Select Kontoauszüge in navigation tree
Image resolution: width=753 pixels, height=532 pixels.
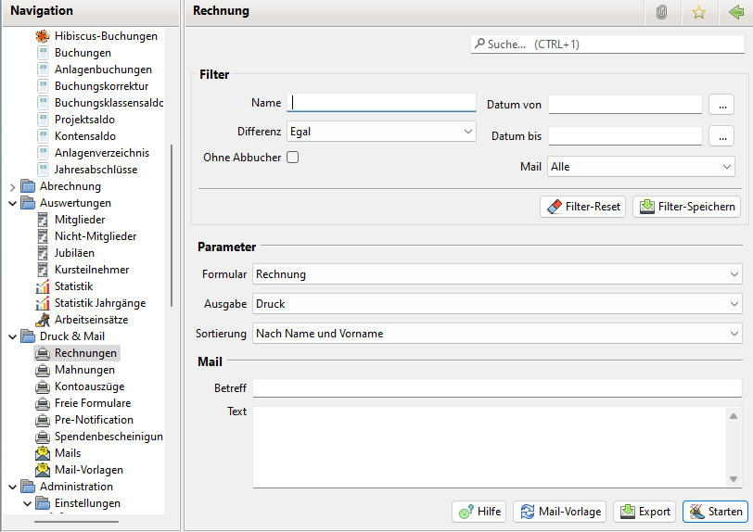click(89, 386)
